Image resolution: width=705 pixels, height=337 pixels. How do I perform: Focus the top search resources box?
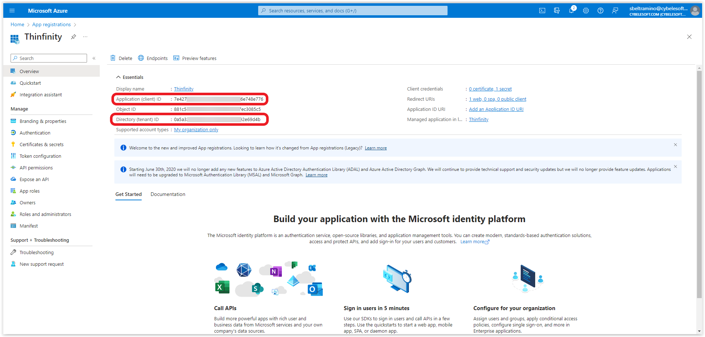353,11
